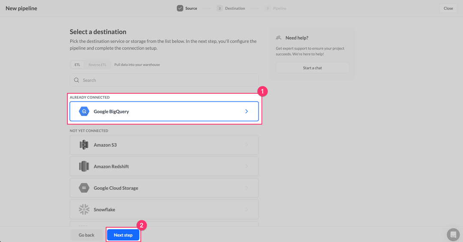Image resolution: width=463 pixels, height=242 pixels.
Task: Click the Go back button
Action: 86,235
